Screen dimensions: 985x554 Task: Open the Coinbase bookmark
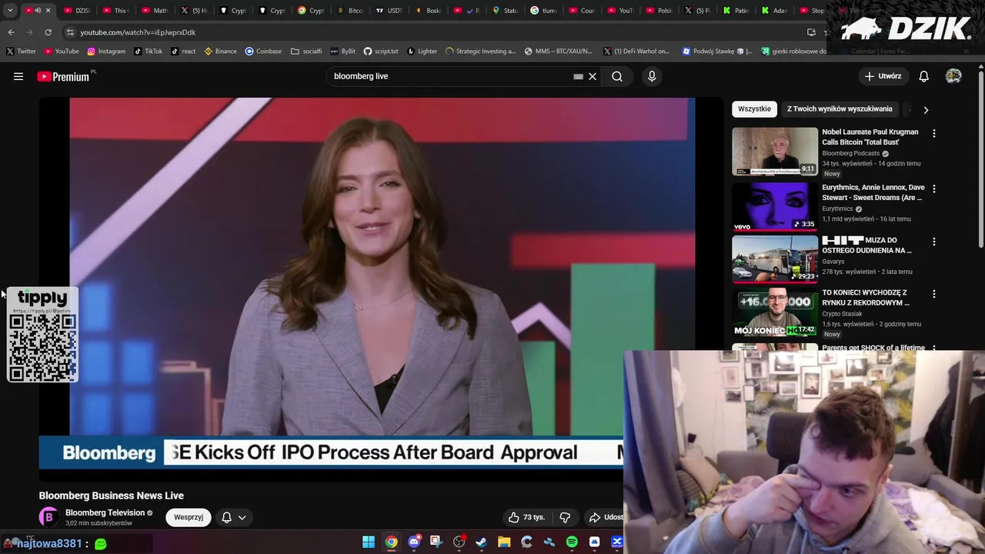[263, 52]
